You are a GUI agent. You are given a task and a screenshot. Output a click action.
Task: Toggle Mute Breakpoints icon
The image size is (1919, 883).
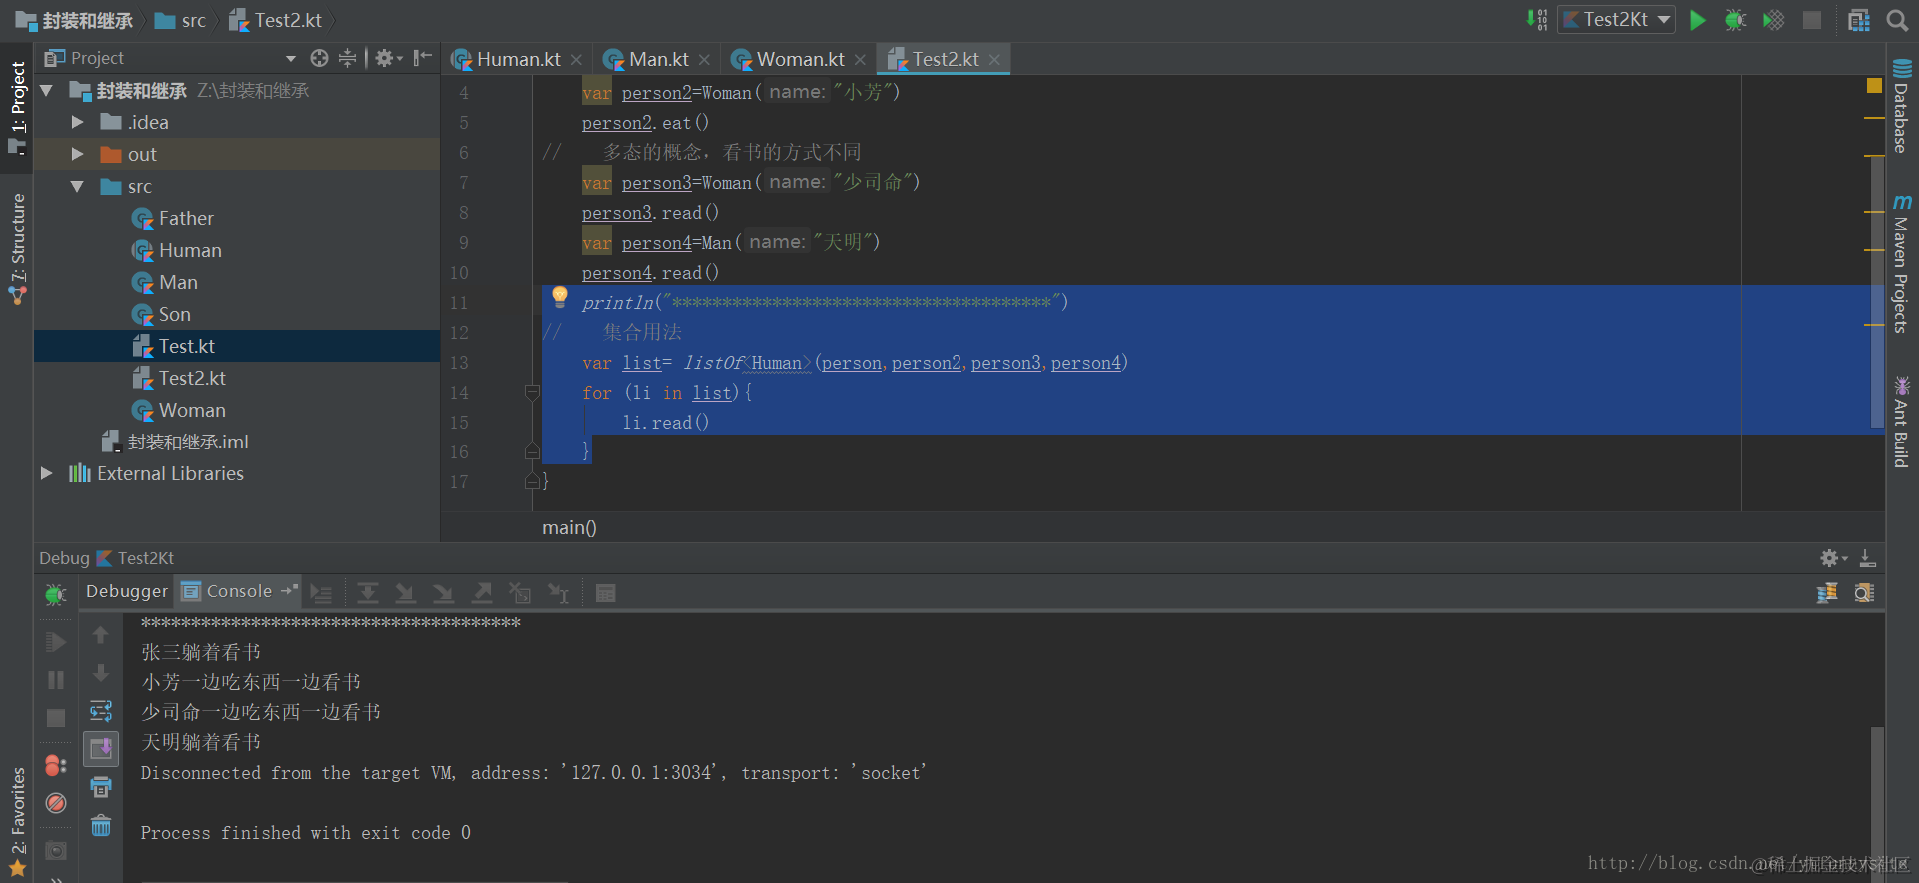56,803
